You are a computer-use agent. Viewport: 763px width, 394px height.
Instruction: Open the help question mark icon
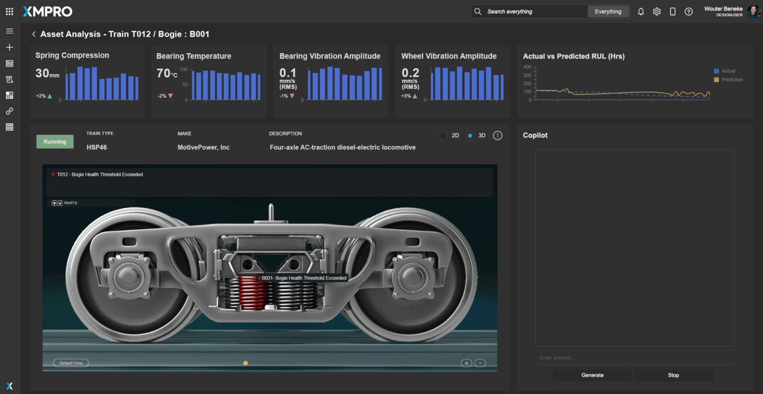tap(688, 11)
